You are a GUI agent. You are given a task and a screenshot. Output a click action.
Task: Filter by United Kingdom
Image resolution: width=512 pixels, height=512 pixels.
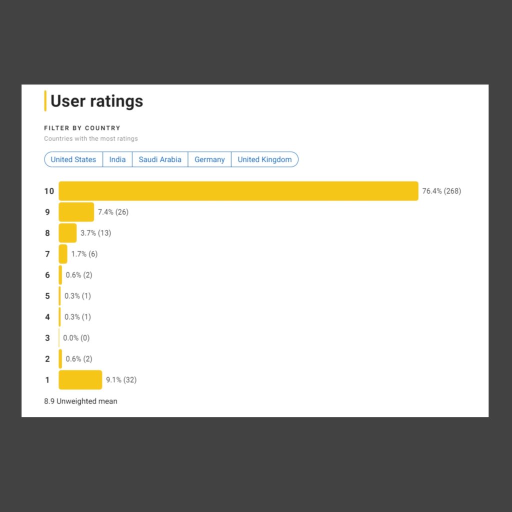coord(264,159)
